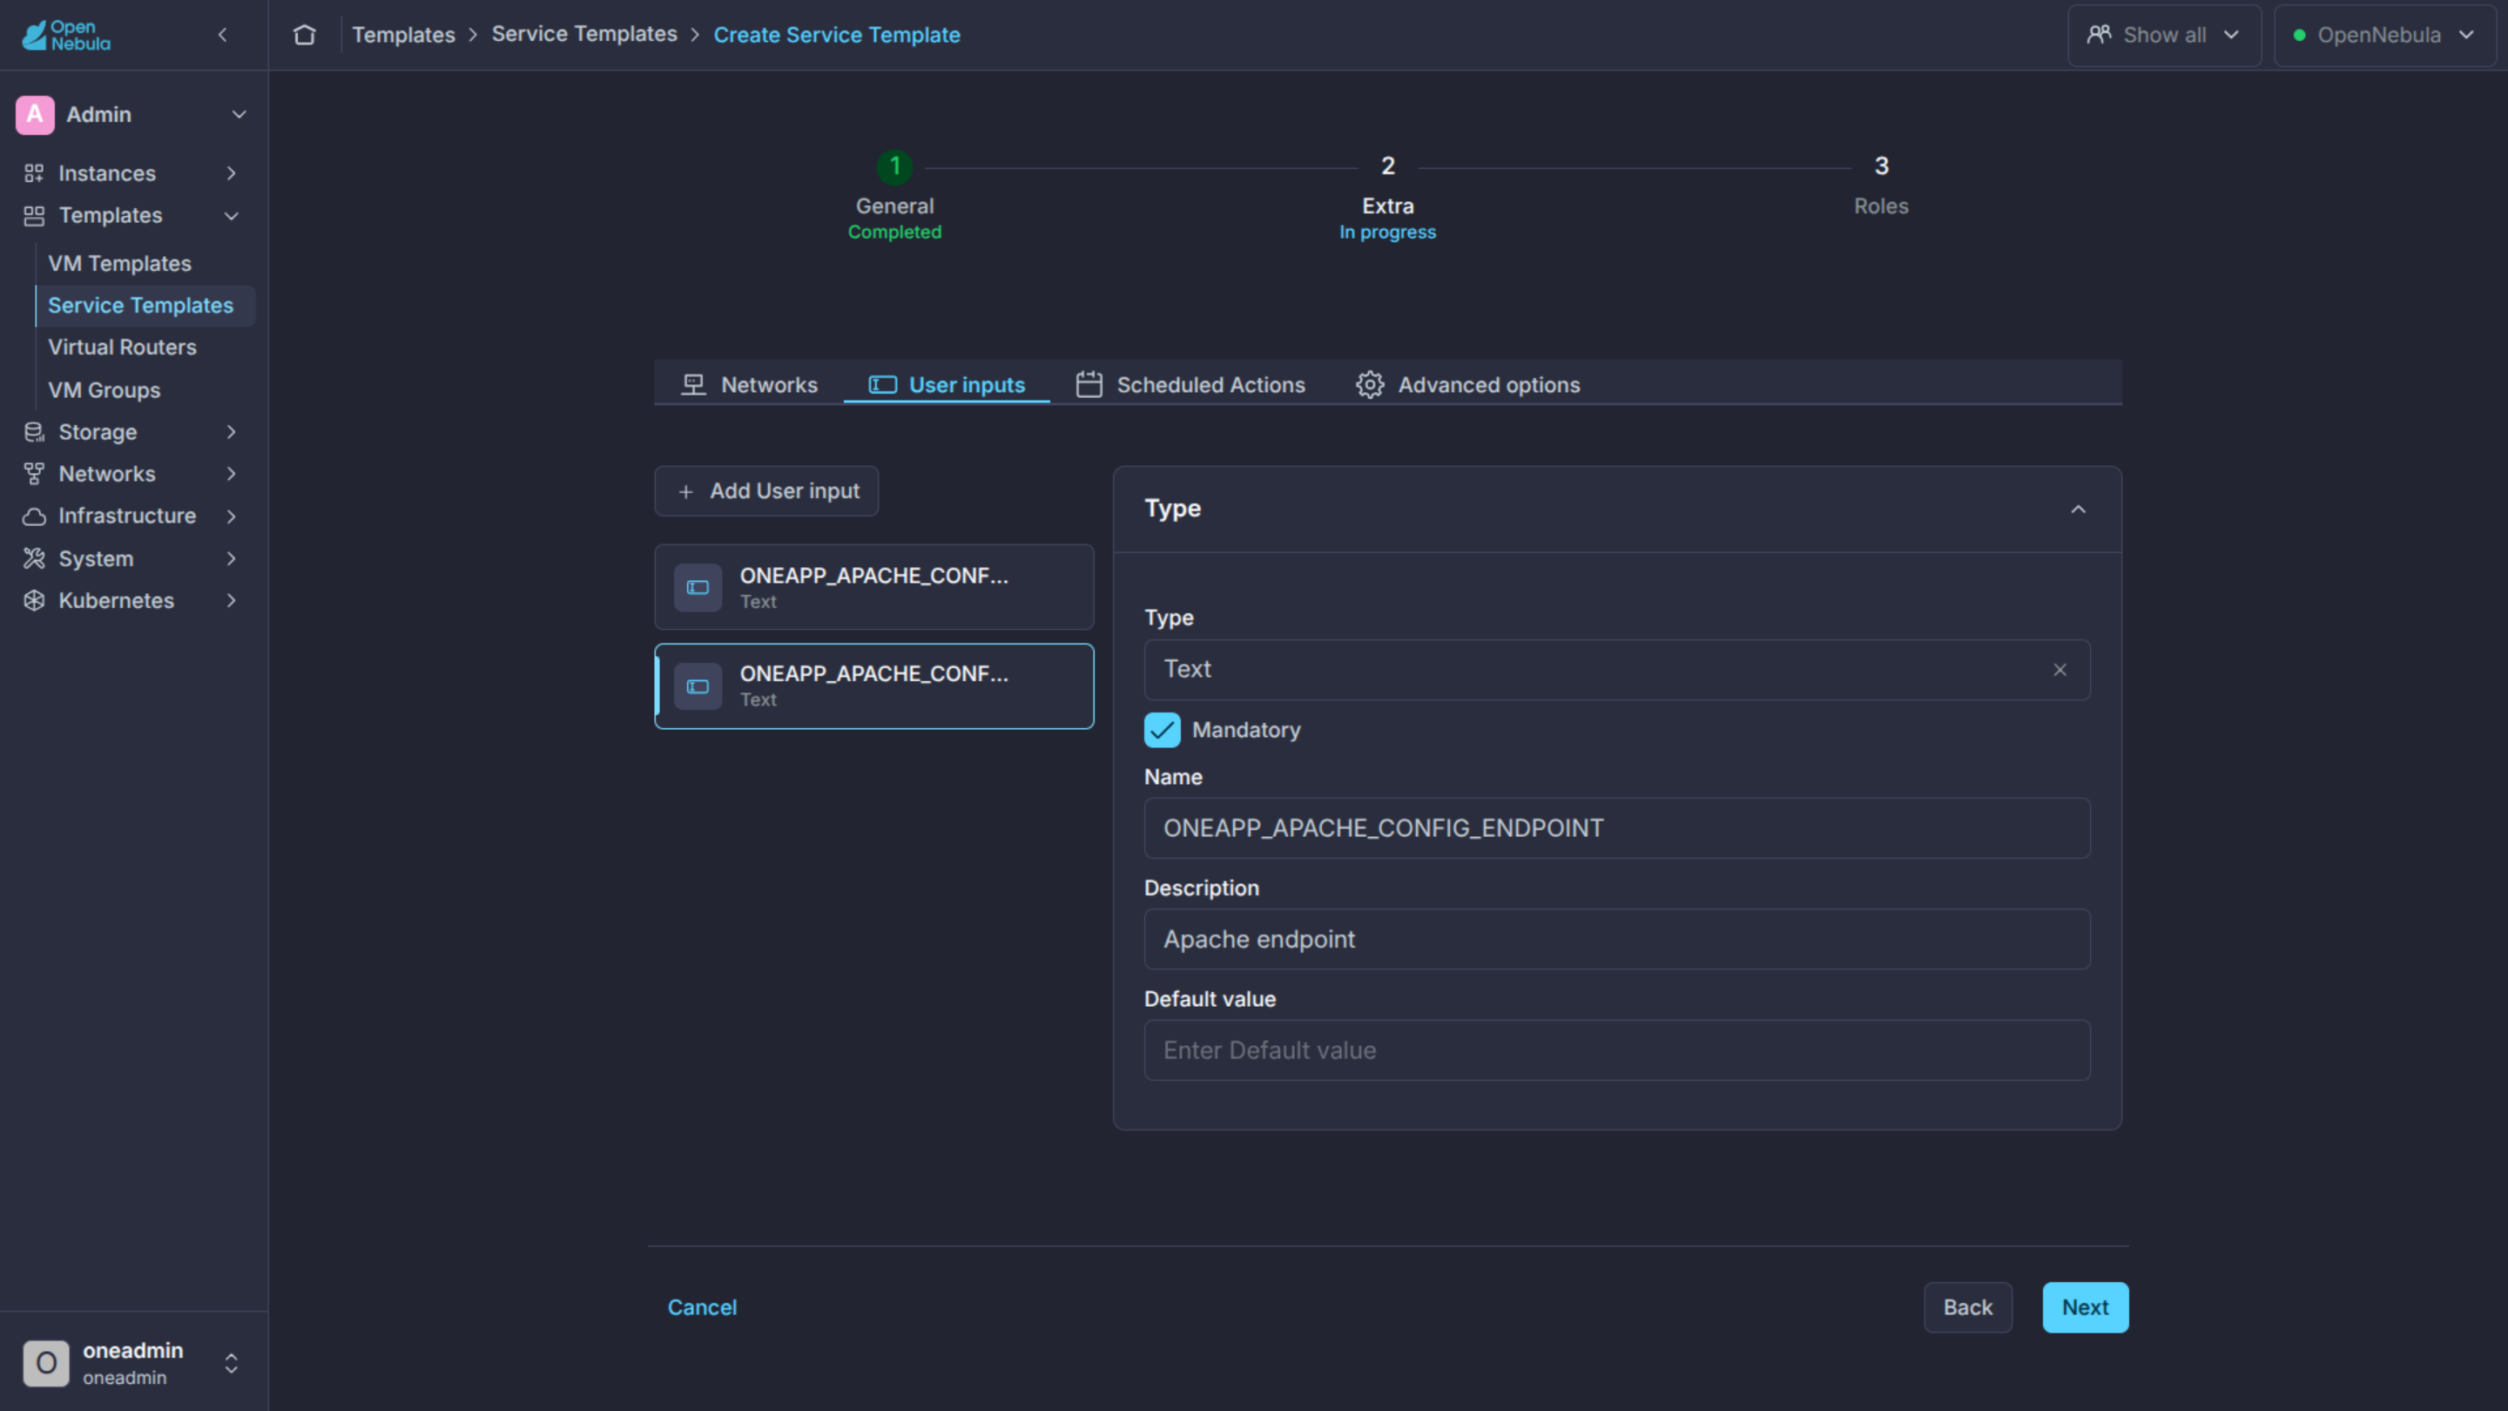Click the Infrastructure cloud icon
The height and width of the screenshot is (1411, 2508).
coord(34,516)
